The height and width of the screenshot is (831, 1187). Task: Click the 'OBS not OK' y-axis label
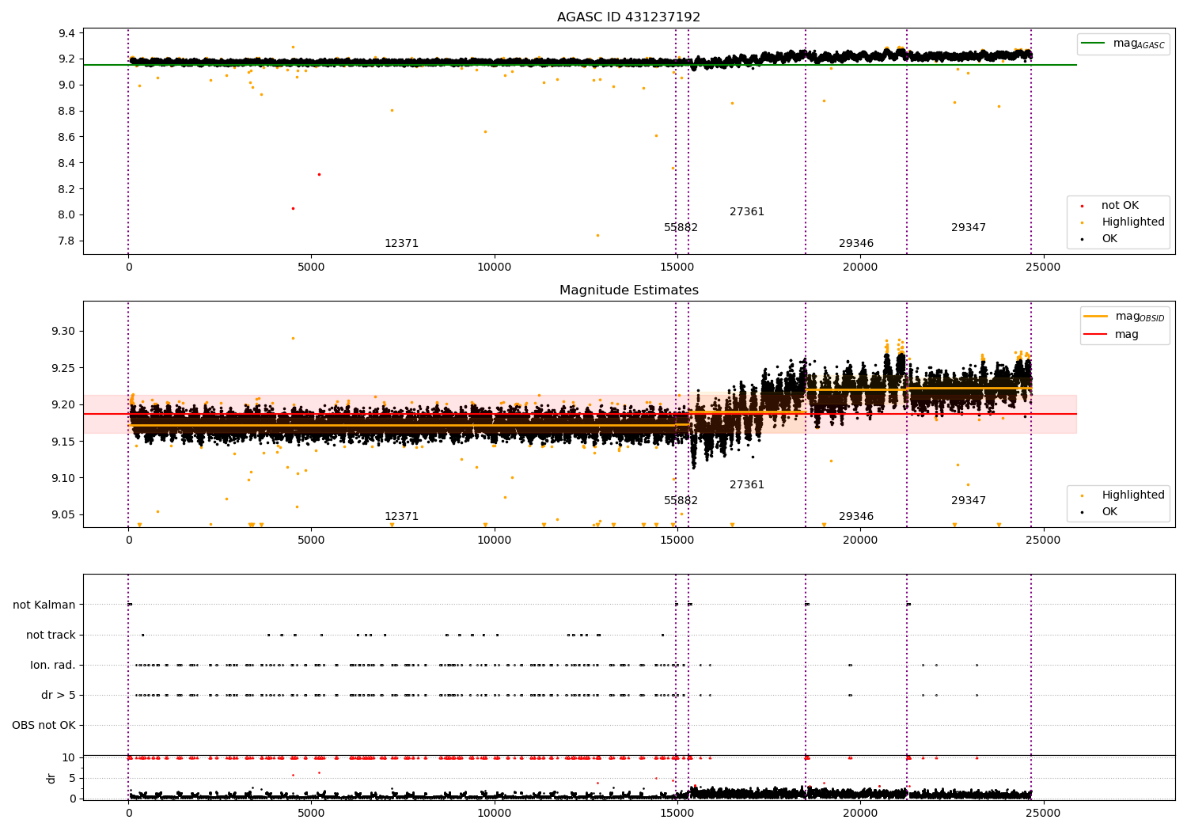coord(44,726)
